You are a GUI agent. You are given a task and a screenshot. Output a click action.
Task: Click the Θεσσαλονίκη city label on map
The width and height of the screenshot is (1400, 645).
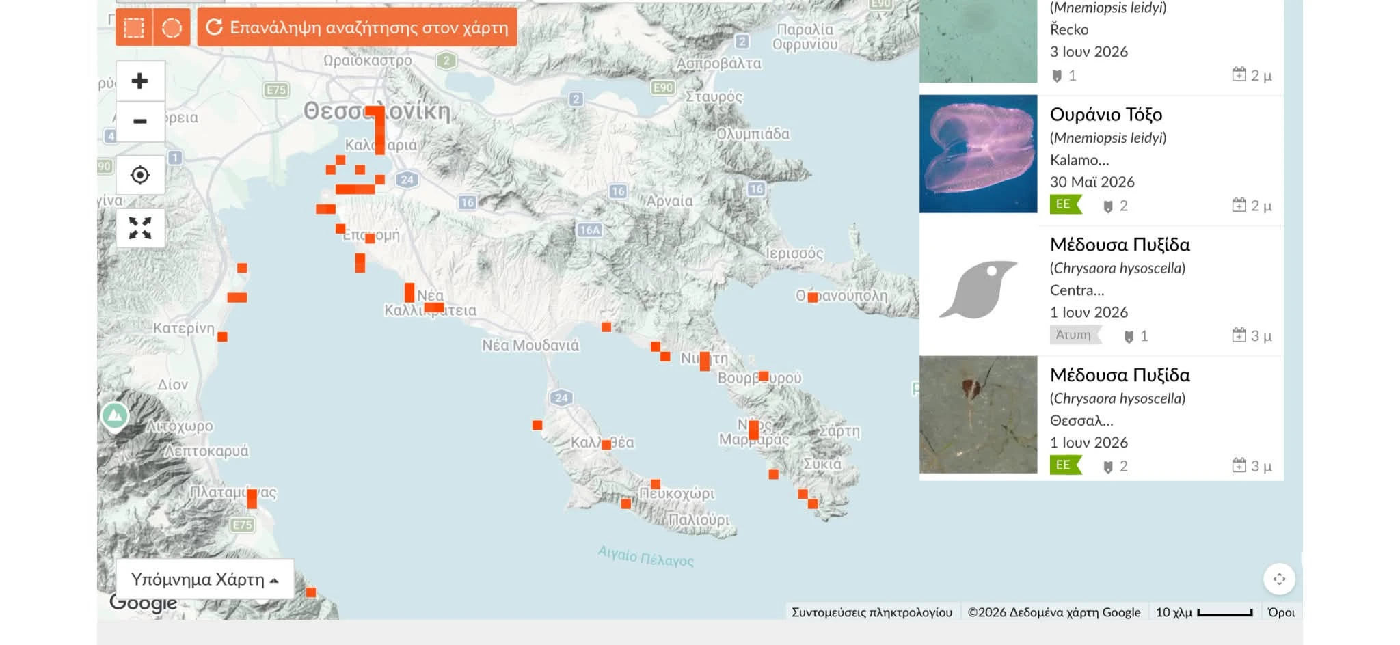coord(377,111)
